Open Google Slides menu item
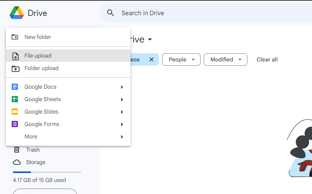 (68, 112)
